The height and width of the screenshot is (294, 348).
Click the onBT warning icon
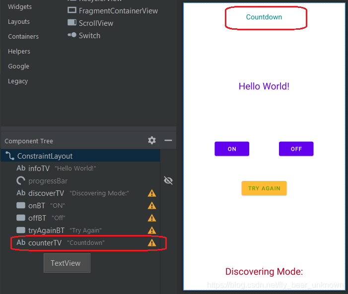pos(152,206)
